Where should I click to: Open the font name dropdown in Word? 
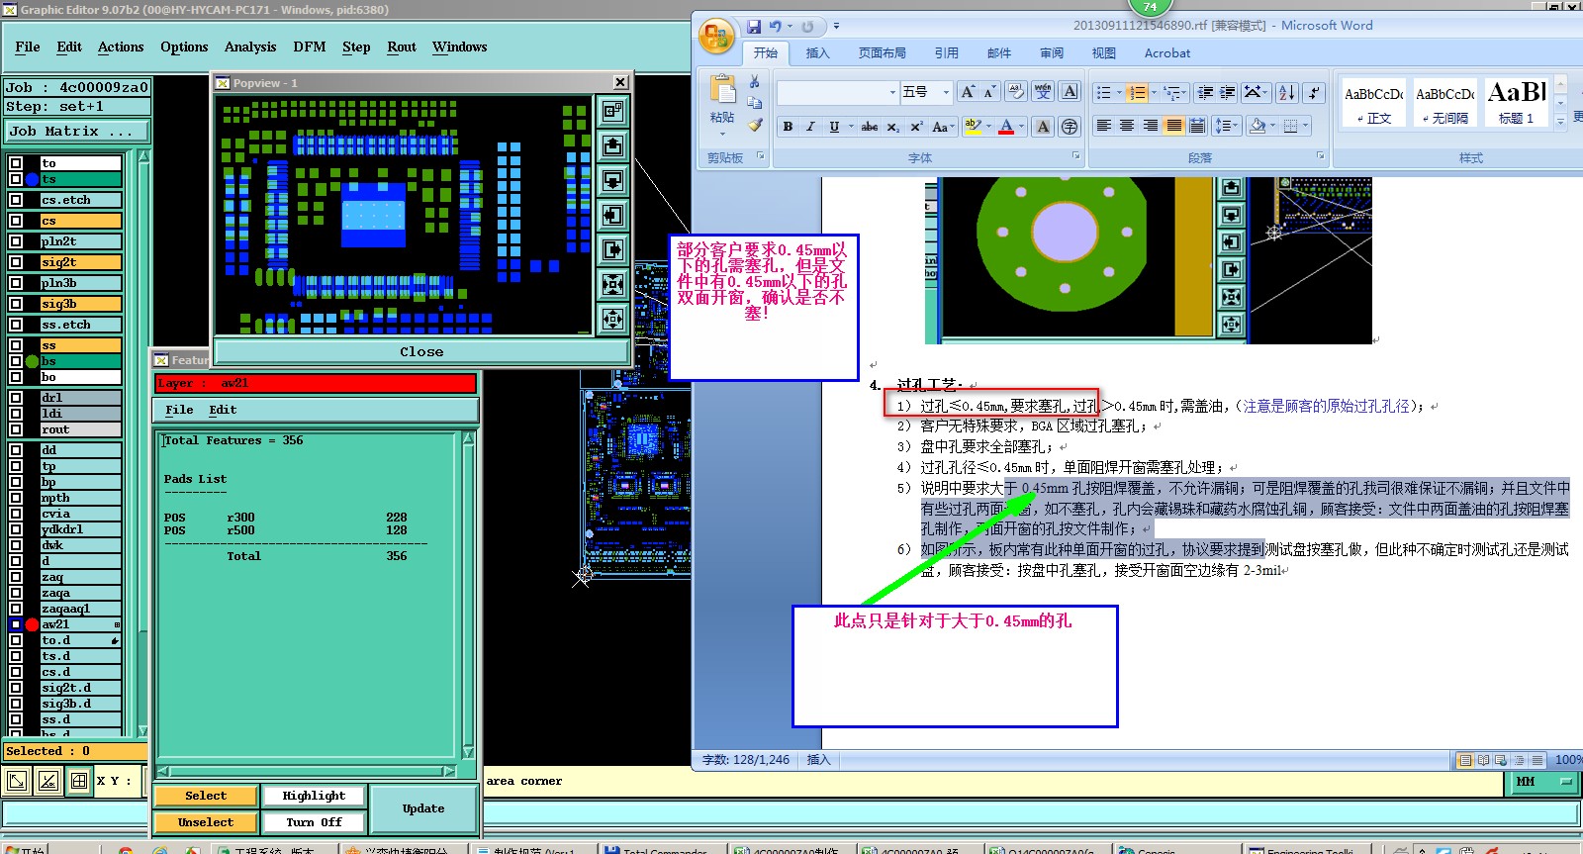892,92
